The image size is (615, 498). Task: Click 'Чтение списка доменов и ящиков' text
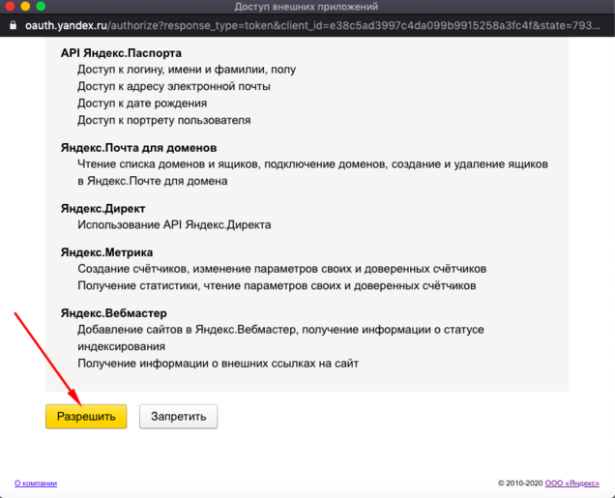tap(312, 172)
